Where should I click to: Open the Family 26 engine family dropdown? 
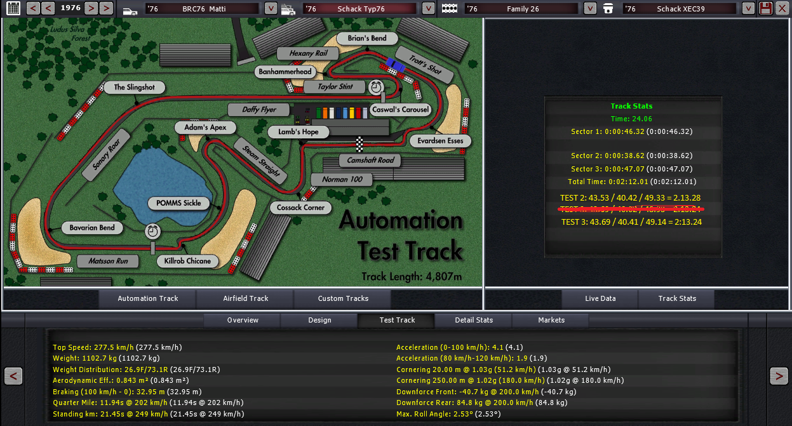click(590, 9)
